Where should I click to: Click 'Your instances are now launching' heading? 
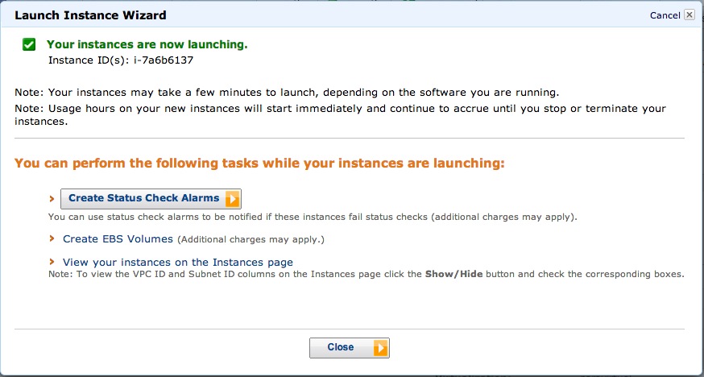tap(147, 45)
